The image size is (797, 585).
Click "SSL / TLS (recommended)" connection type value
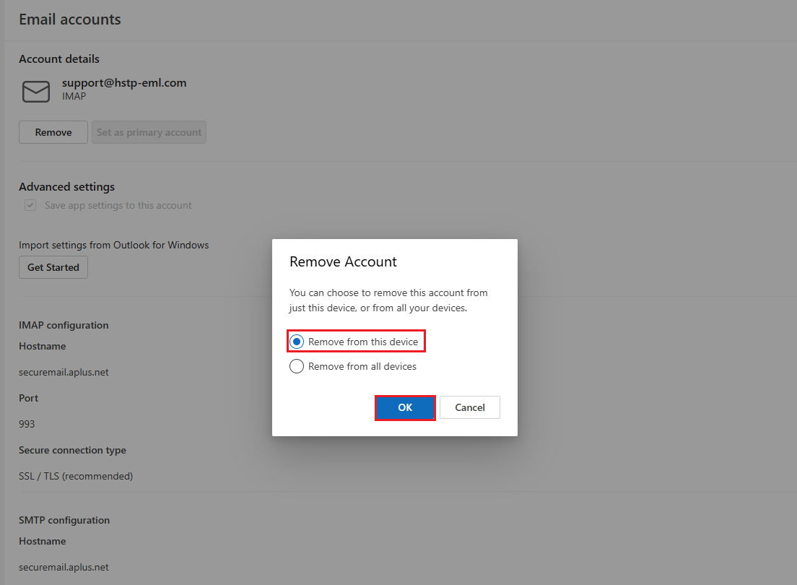pos(76,476)
